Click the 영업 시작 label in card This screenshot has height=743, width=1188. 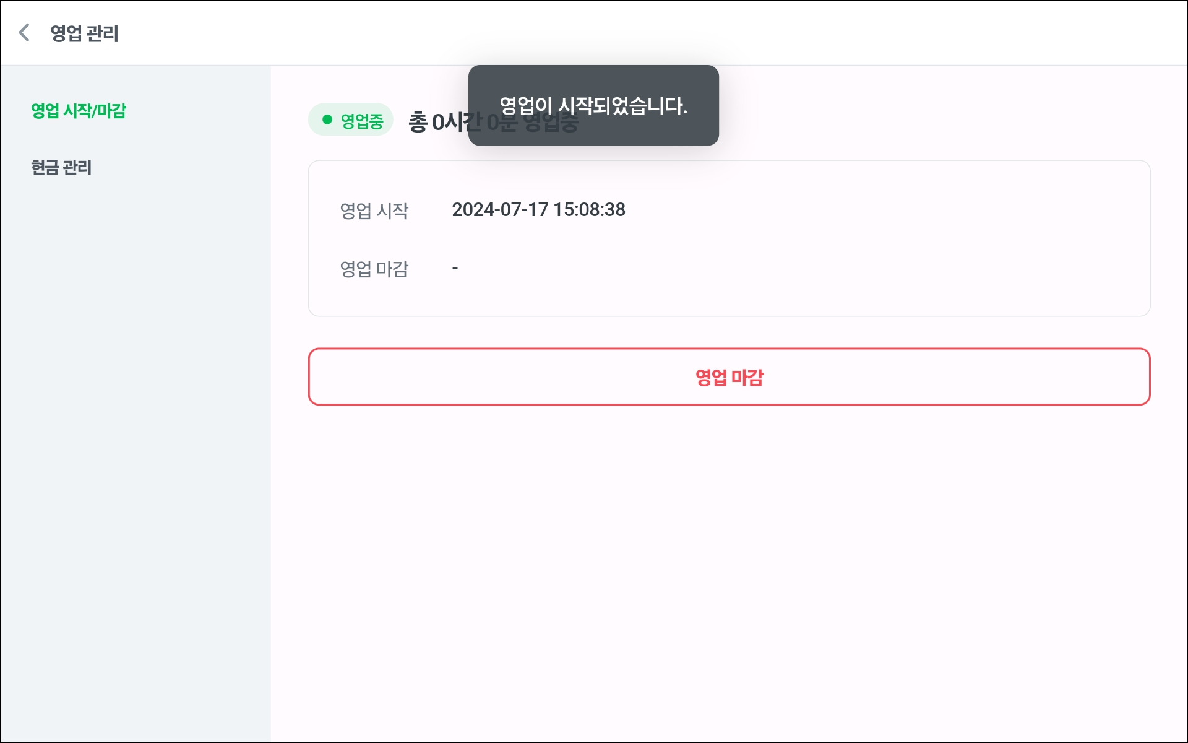[374, 211]
